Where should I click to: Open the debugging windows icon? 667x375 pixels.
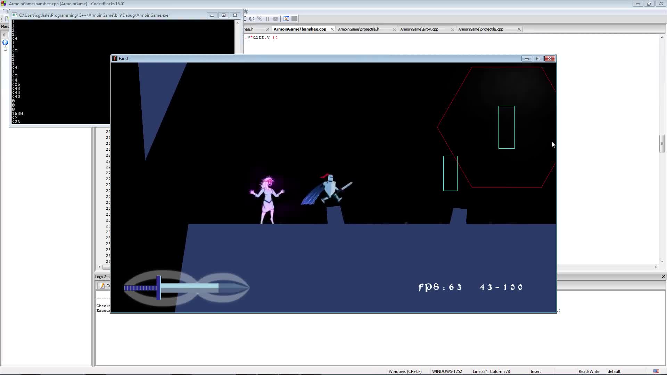click(x=286, y=19)
